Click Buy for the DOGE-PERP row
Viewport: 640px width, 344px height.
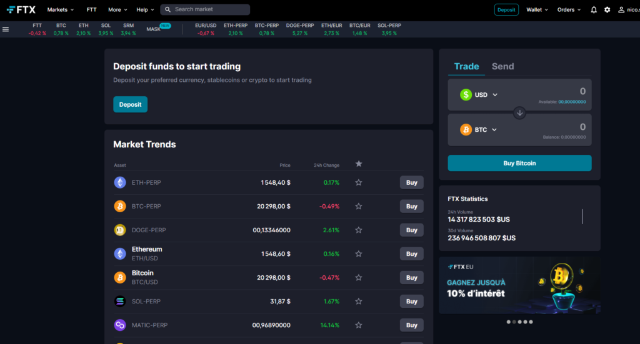(411, 230)
